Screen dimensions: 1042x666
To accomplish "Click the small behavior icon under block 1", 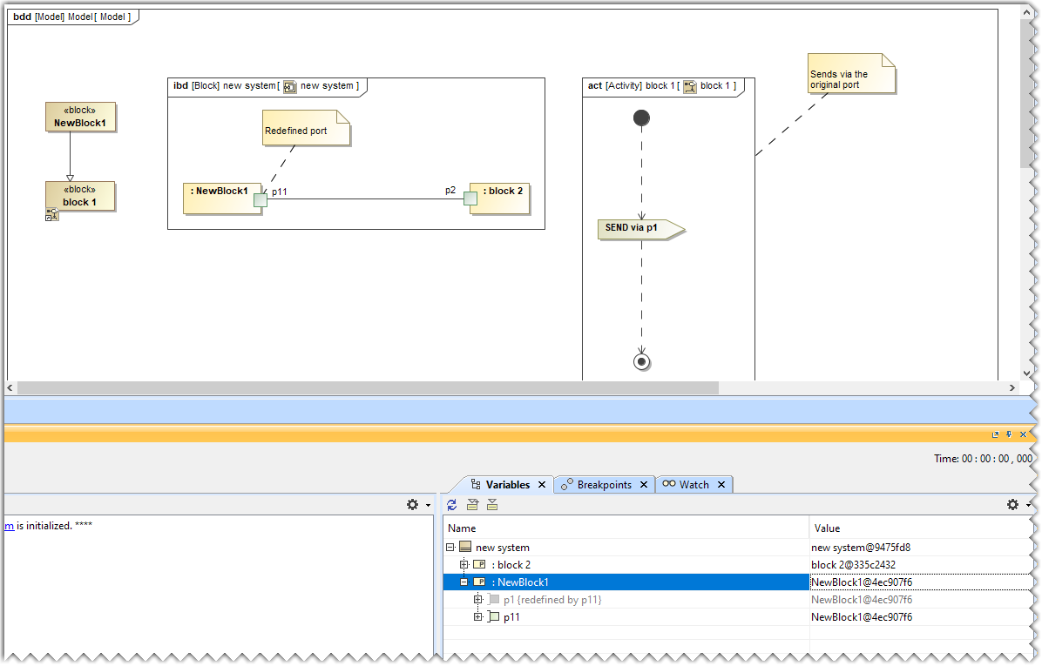I will point(52,213).
